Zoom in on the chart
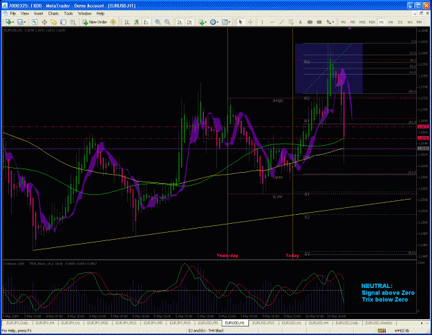The height and width of the screenshot is (335, 432). pos(158,22)
